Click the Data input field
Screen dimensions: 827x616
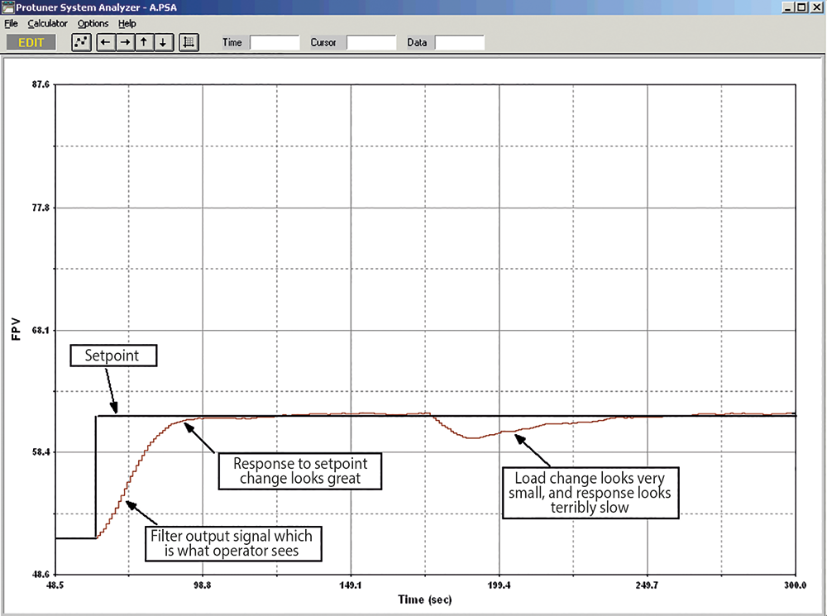click(459, 43)
